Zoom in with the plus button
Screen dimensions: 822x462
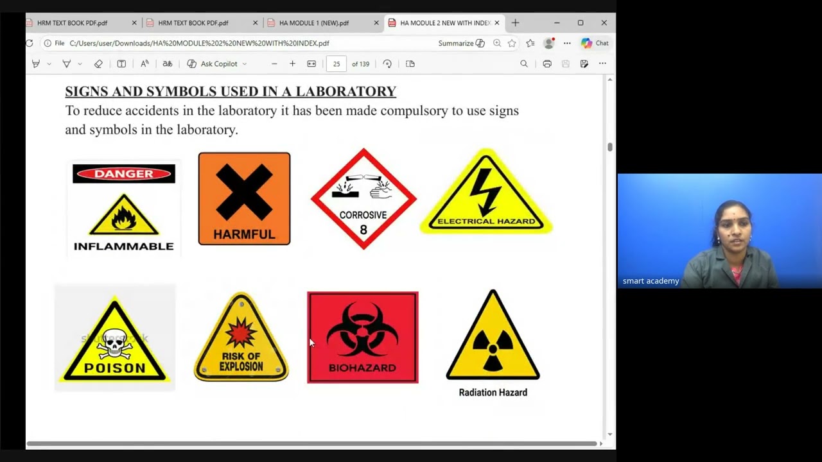292,64
